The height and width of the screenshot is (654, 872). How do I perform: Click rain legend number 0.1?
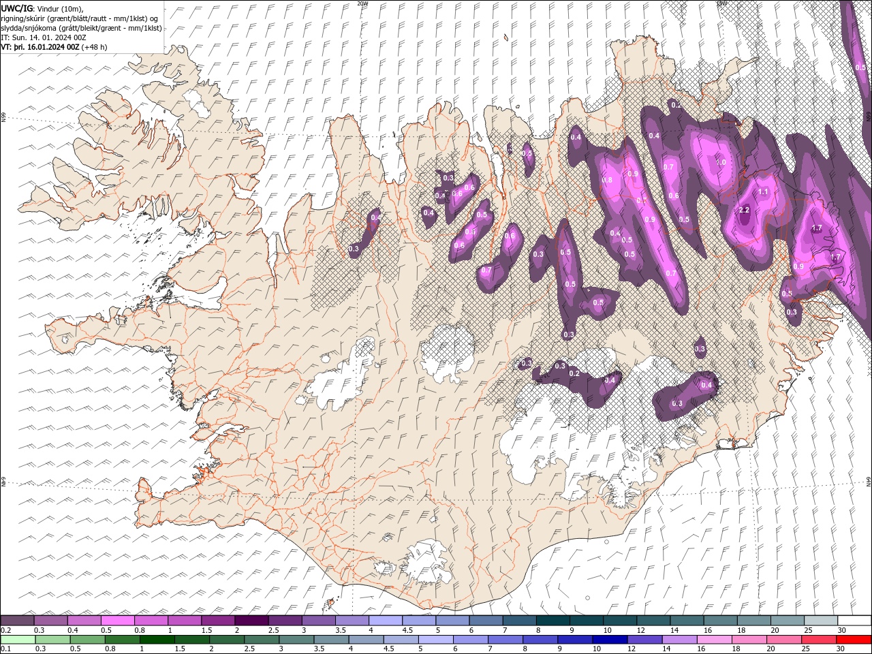(5, 649)
